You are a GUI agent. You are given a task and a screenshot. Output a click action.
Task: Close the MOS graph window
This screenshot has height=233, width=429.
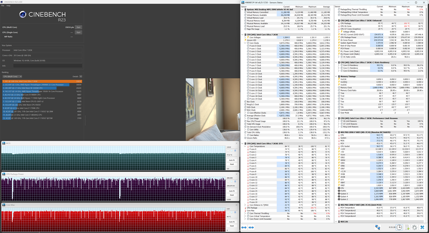(x=236, y=143)
